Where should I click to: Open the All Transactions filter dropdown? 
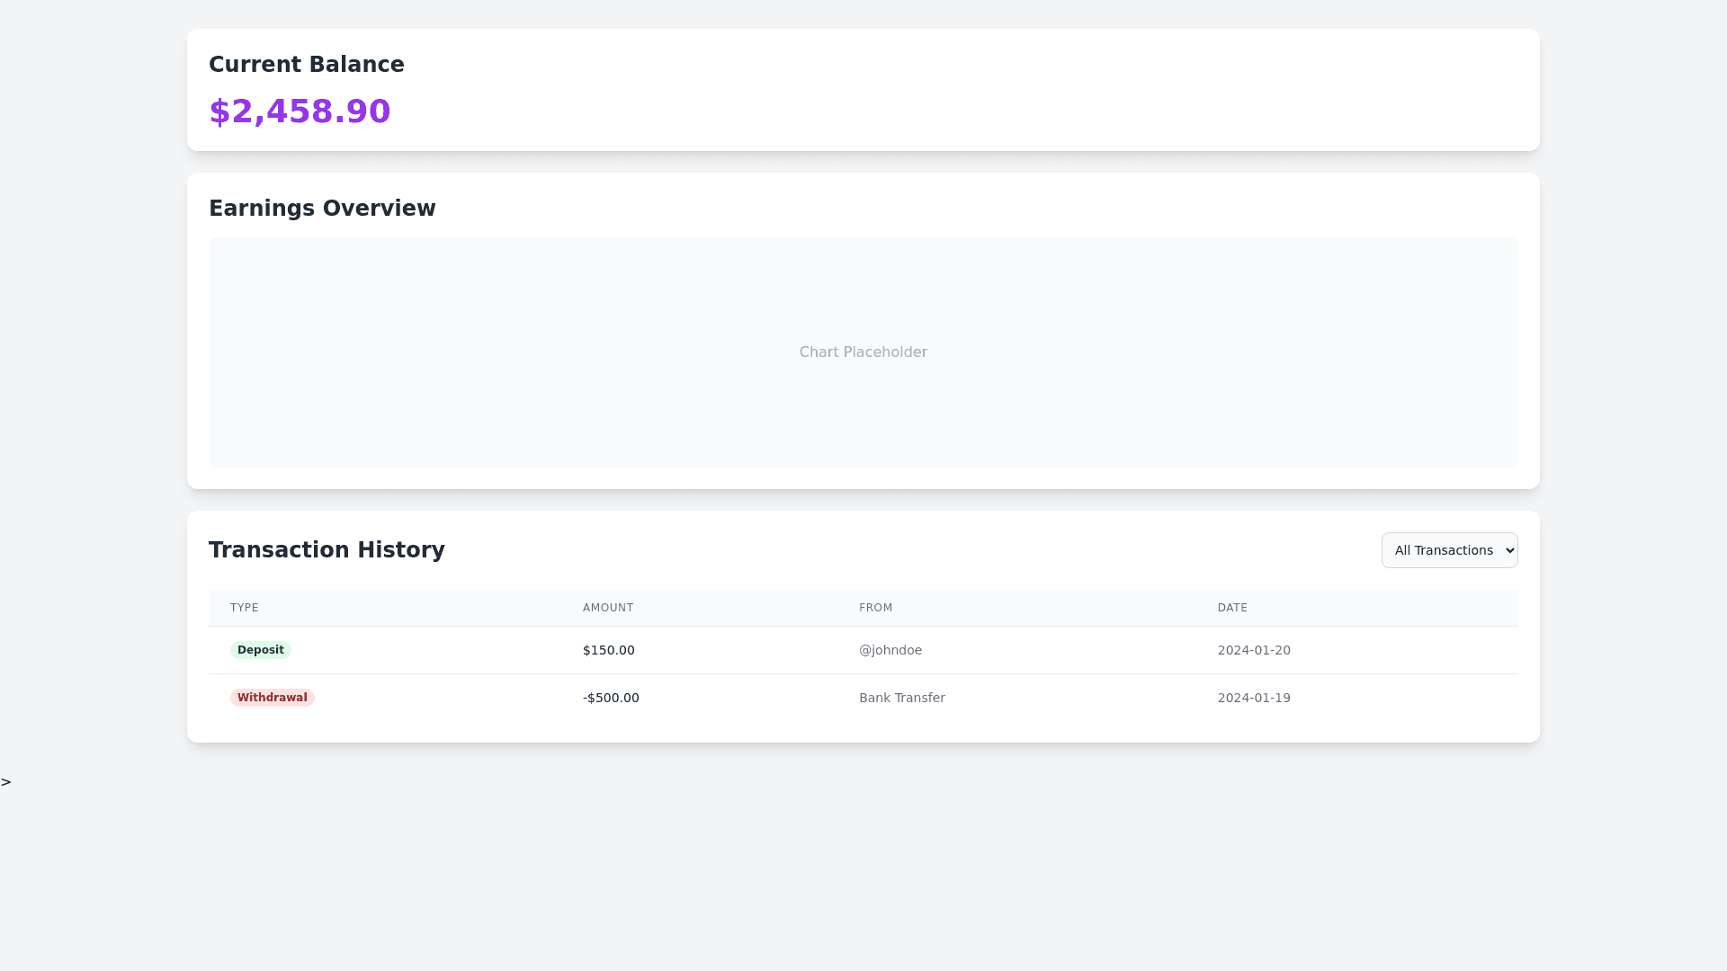tap(1443, 550)
